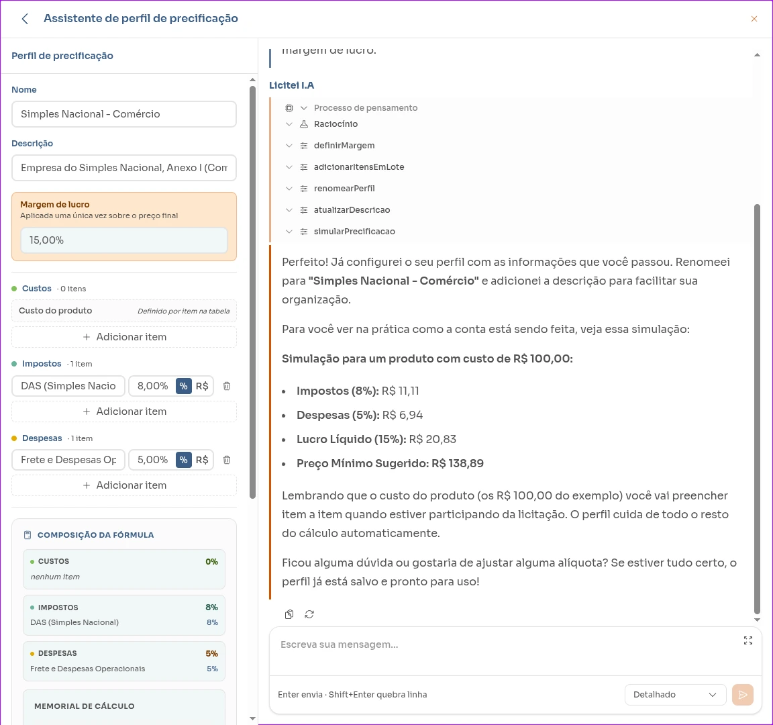Switch Frete expense value to percent mode
The height and width of the screenshot is (725, 773).
point(183,460)
